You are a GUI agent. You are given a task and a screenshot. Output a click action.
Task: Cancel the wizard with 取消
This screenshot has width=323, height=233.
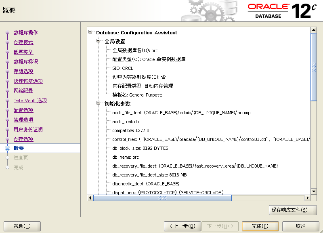[x=300, y=226]
